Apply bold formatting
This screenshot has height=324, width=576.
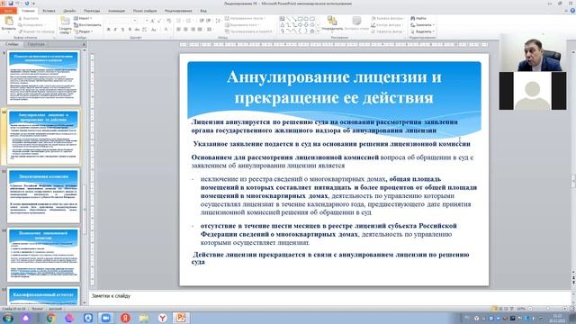point(108,30)
